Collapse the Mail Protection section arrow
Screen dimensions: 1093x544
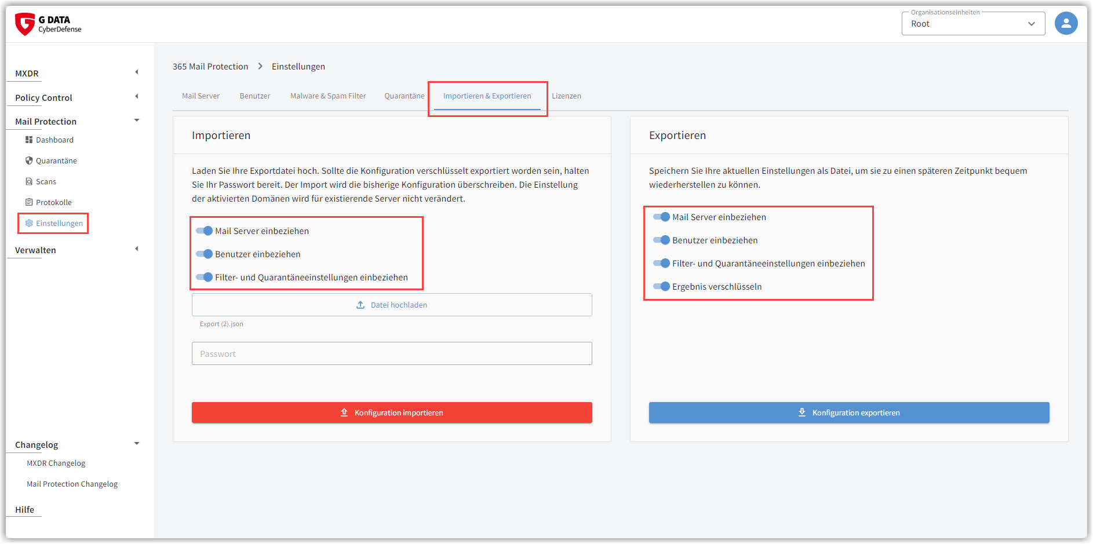(137, 120)
